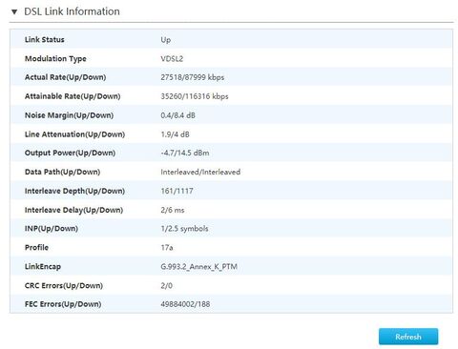Click the Noise Margin value 0.4/8.4 dB

tap(177, 115)
